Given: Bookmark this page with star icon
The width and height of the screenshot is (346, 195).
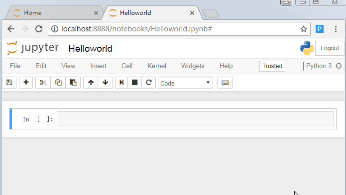Looking at the screenshot, I should click(x=304, y=29).
